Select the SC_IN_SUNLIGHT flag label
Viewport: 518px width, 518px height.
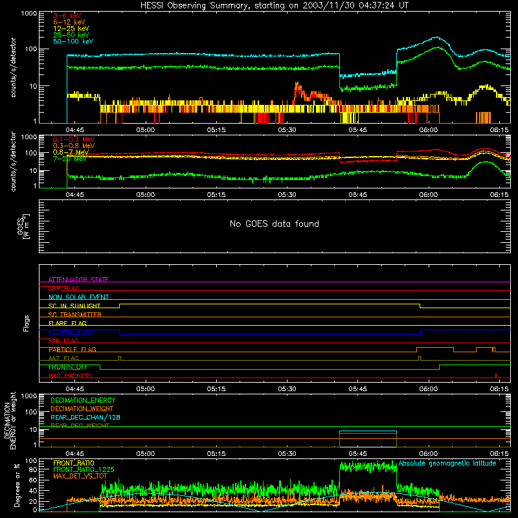pos(74,306)
